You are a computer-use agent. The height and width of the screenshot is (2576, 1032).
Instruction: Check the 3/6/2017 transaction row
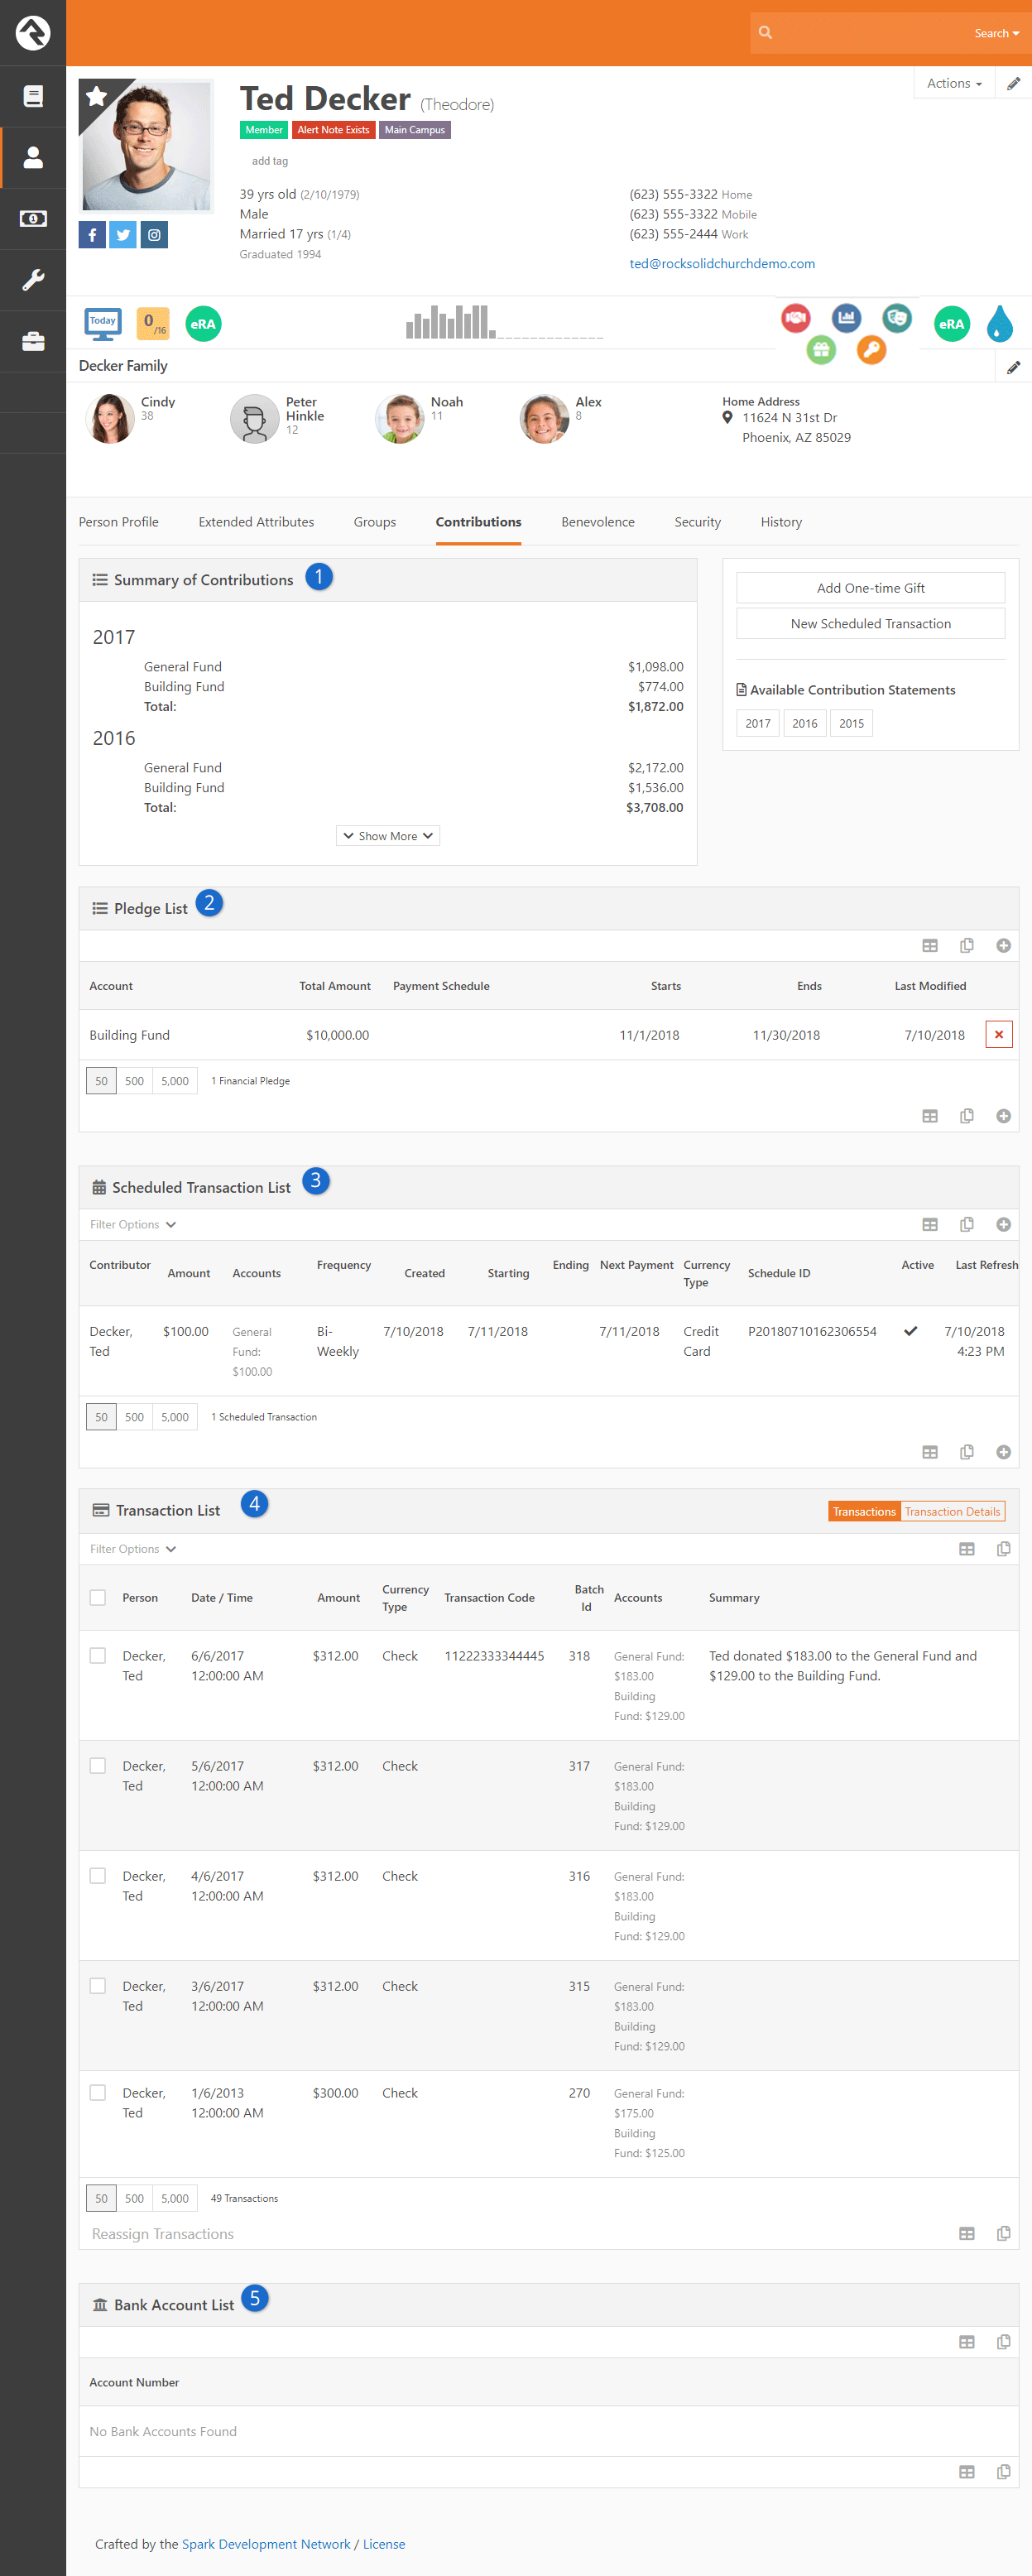coord(98,1985)
